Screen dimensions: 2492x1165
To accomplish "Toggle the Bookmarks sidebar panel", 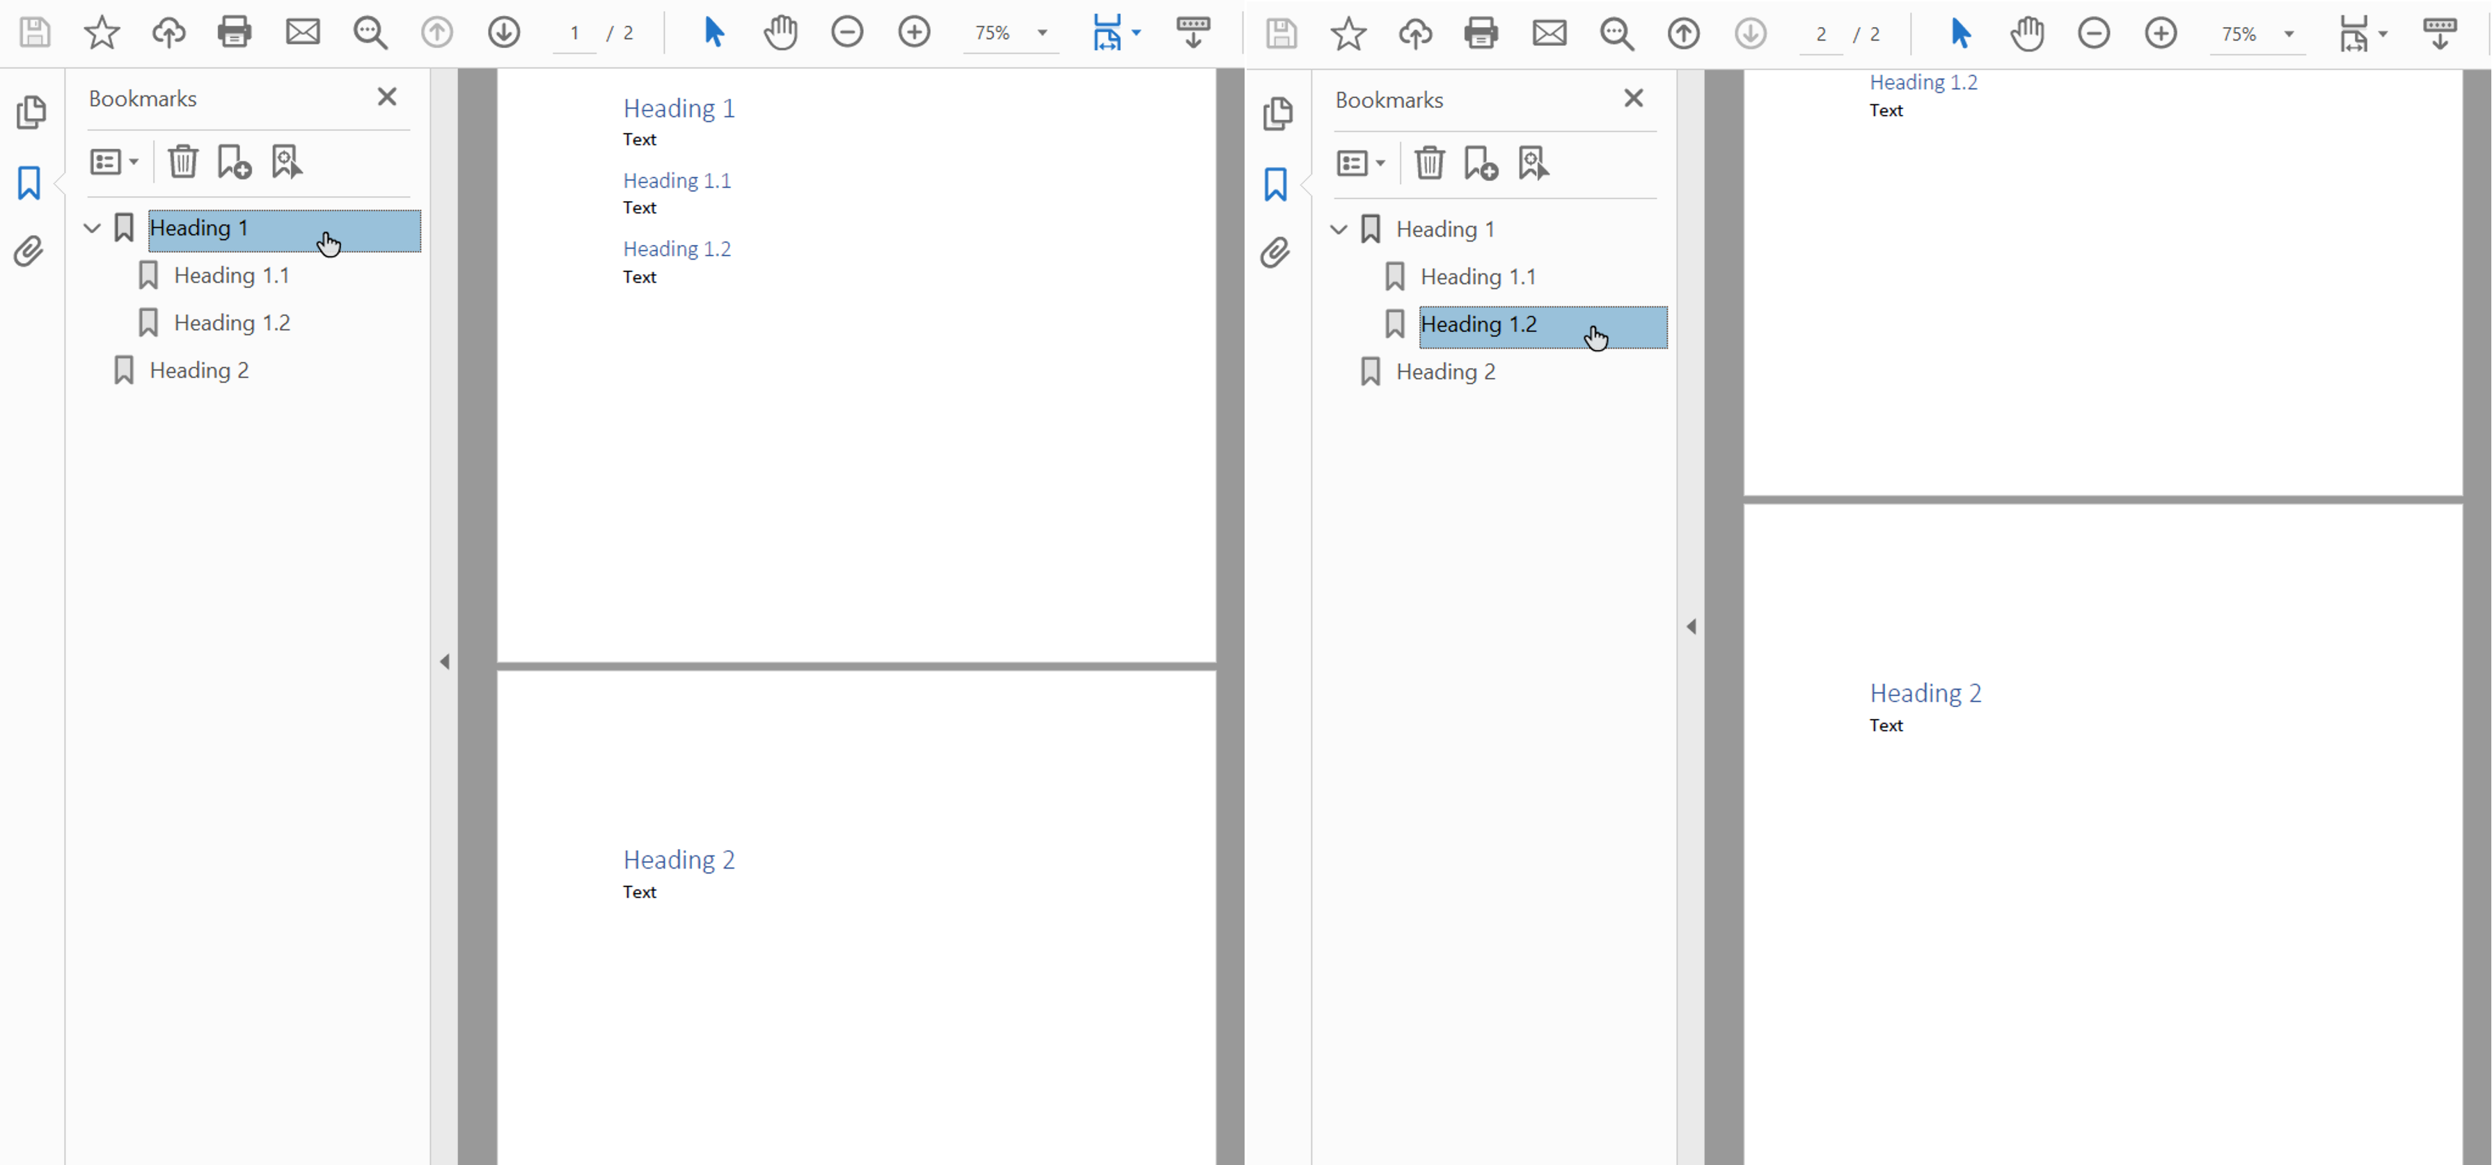I will [29, 182].
